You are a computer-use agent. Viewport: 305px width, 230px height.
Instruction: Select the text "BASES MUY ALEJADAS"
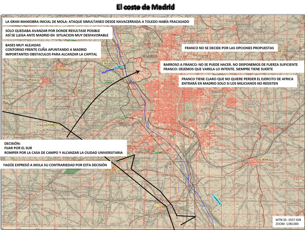23,45
